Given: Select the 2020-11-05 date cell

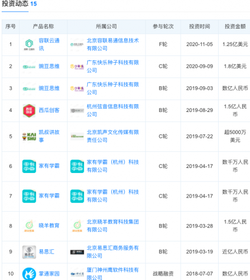Looking at the screenshot, I should (x=200, y=44).
